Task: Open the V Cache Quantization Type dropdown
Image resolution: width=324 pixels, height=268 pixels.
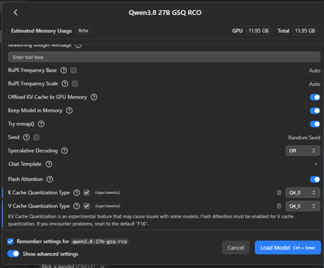Action: pos(303,206)
